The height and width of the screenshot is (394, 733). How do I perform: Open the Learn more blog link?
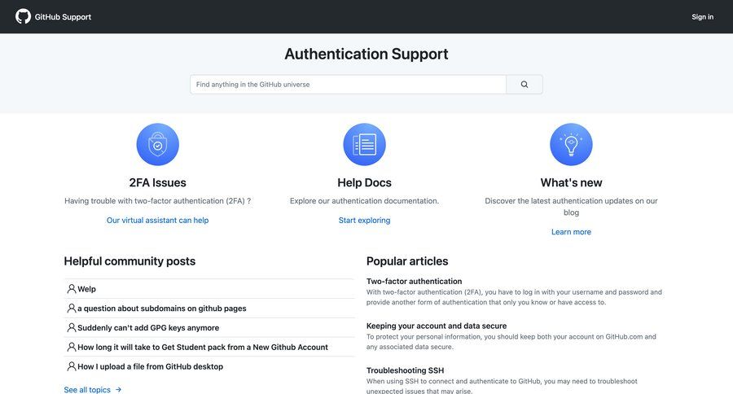(571, 232)
